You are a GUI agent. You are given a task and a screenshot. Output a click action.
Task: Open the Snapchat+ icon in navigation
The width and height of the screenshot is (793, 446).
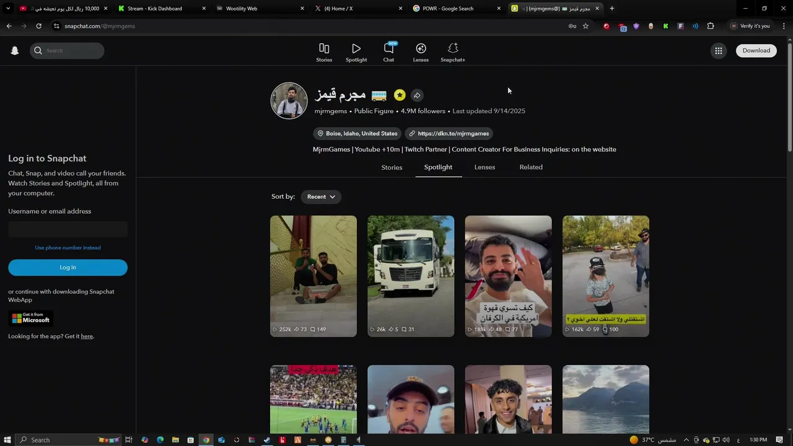coord(453,53)
